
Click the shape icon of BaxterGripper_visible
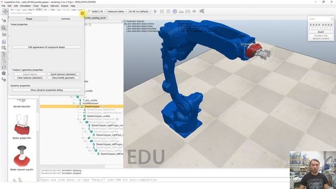pyautogui.click(x=85, y=116)
